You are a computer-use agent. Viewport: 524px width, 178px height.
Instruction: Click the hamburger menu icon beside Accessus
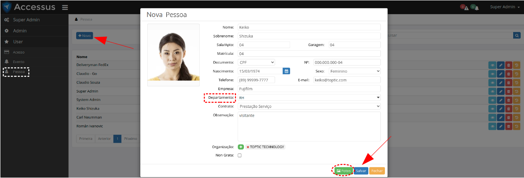coord(65,7)
